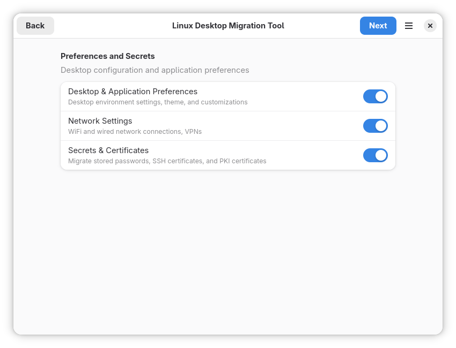Click the Preferences and Secrets heading
Image resolution: width=456 pixels, height=348 pixels.
pos(107,56)
